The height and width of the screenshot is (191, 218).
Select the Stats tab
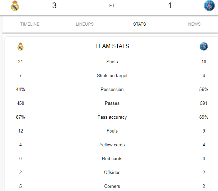point(140,24)
